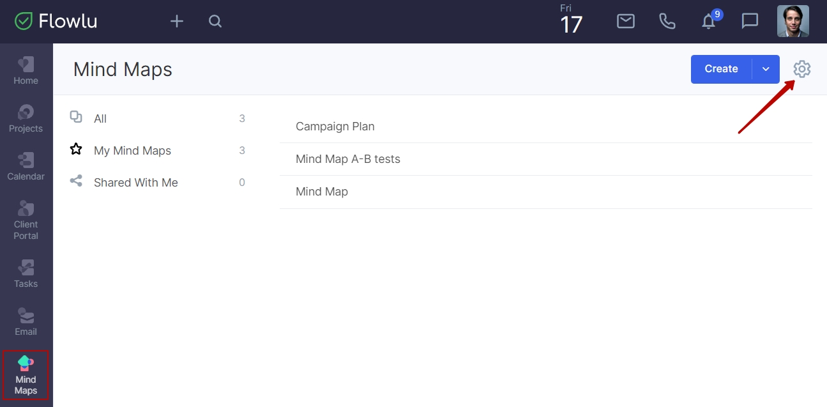Open Calendar in the sidebar
This screenshot has height=407, width=827.
(26, 167)
